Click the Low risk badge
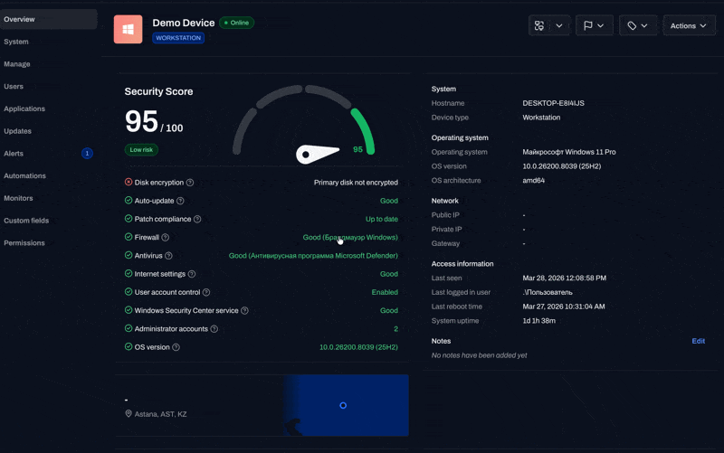This screenshot has width=724, height=453. (x=141, y=149)
